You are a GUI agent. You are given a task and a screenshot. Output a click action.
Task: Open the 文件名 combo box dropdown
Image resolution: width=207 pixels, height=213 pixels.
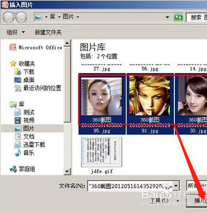tap(176, 186)
